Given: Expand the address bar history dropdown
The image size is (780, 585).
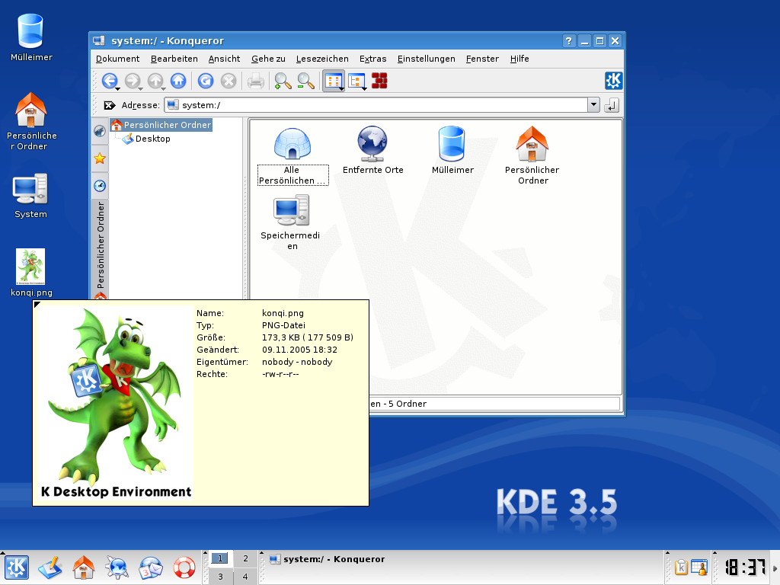Looking at the screenshot, I should (x=593, y=105).
